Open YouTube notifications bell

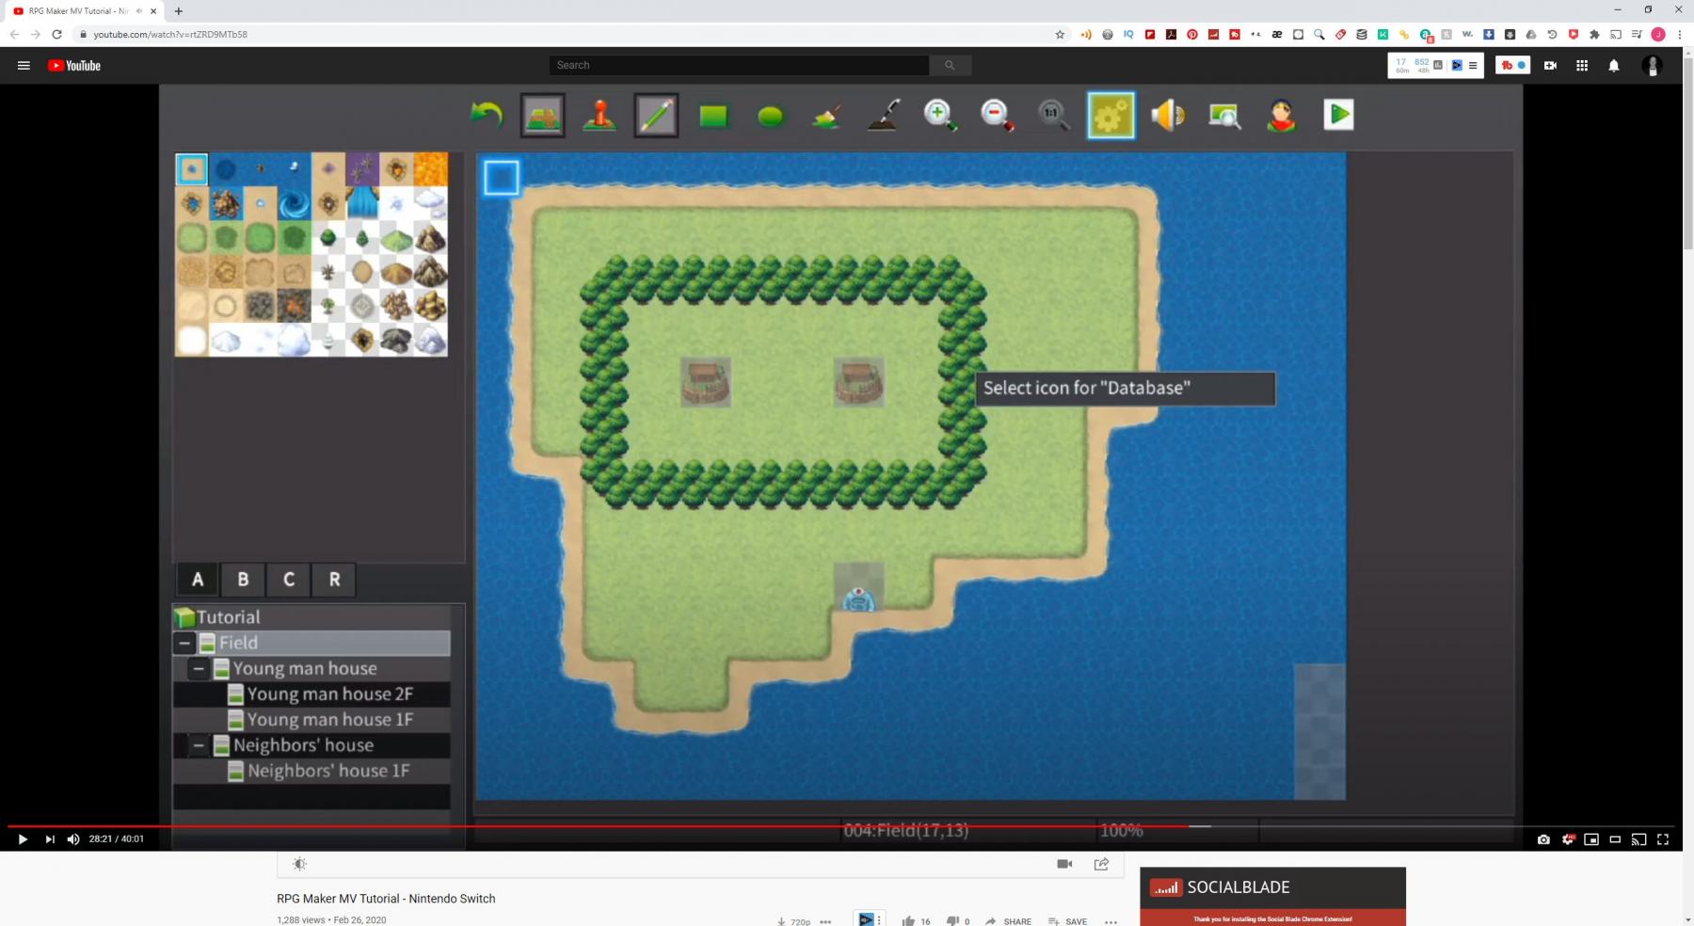(1614, 65)
